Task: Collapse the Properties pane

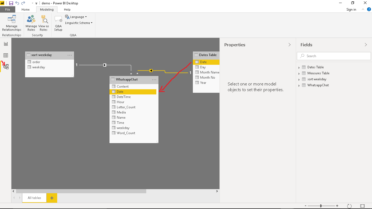Action: point(289,45)
